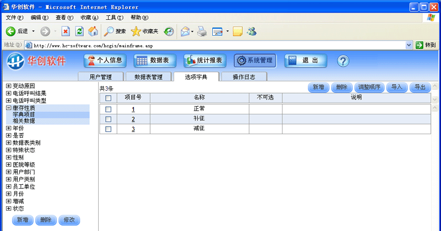Check the box for row 正常
The width and height of the screenshot is (441, 231).
click(108, 109)
